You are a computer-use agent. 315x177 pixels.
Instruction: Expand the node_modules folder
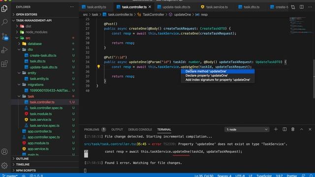pyautogui.click(x=36, y=32)
